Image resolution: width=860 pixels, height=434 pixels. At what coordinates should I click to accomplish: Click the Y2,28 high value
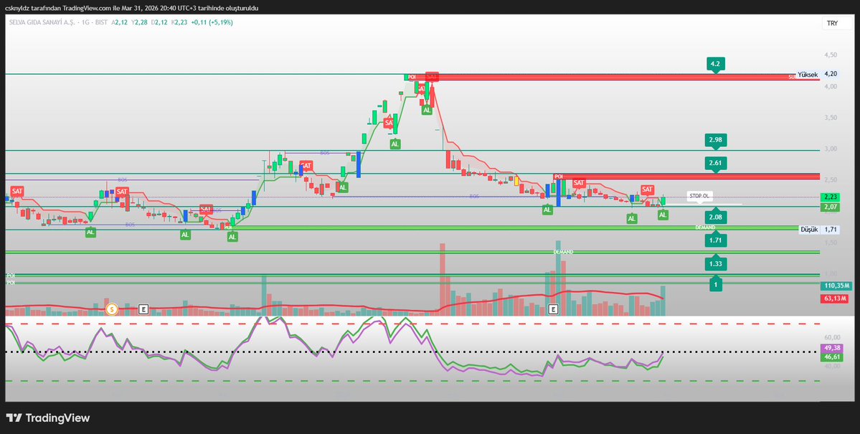139,22
